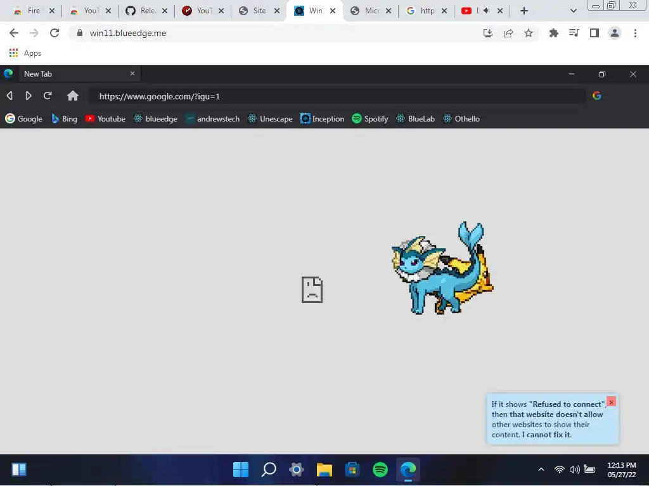Image resolution: width=649 pixels, height=486 pixels.
Task: Open the blueedge bookmark in Edge
Action: click(155, 118)
